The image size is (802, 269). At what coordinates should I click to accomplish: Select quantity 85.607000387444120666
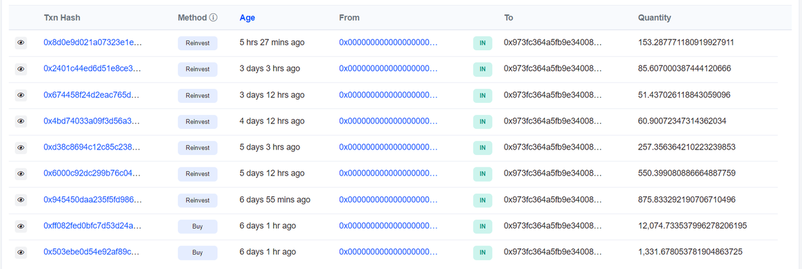(x=684, y=69)
